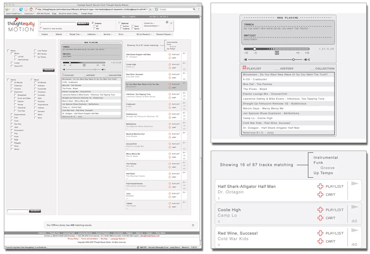The height and width of the screenshot is (254, 370).
Task: Click the browser forward arrow
Action: pos(13,9)
